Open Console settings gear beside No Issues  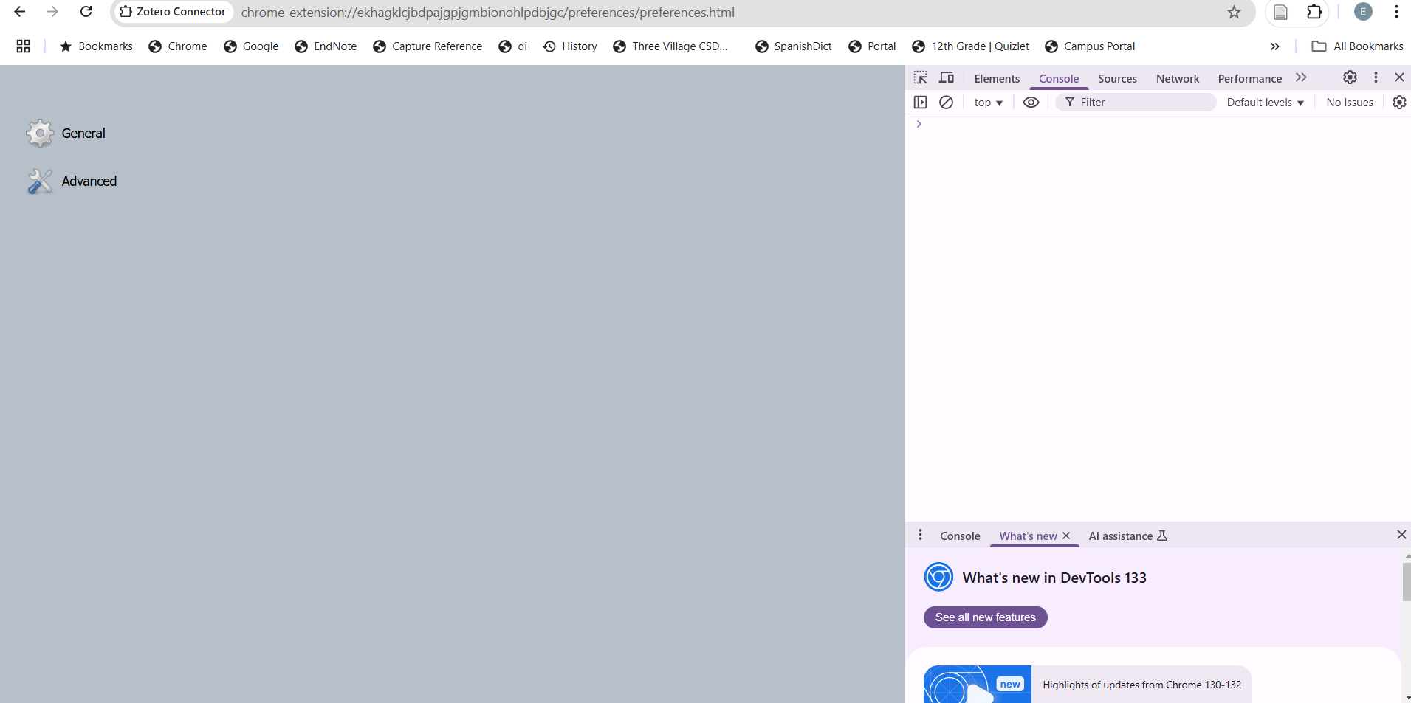pyautogui.click(x=1399, y=103)
